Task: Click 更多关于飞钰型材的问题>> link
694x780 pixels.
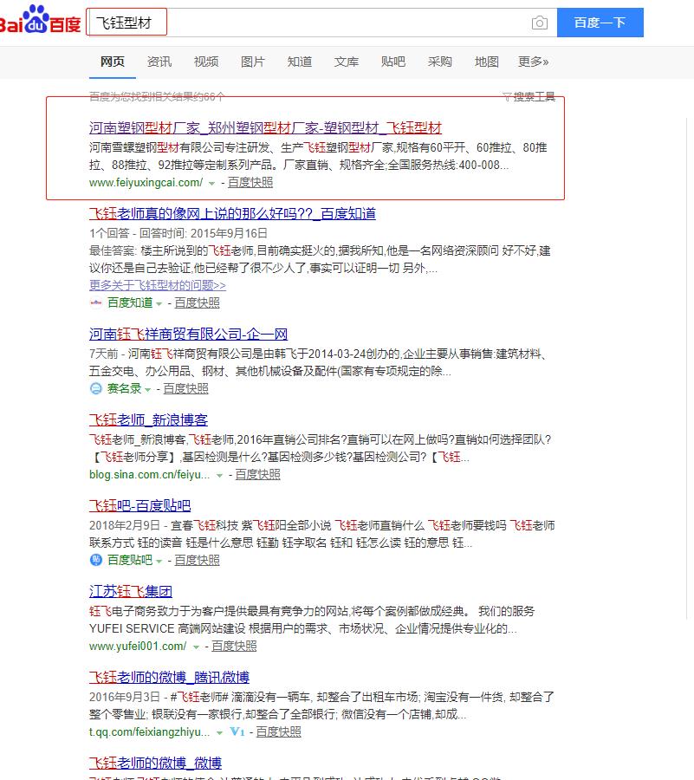Action: coord(158,285)
